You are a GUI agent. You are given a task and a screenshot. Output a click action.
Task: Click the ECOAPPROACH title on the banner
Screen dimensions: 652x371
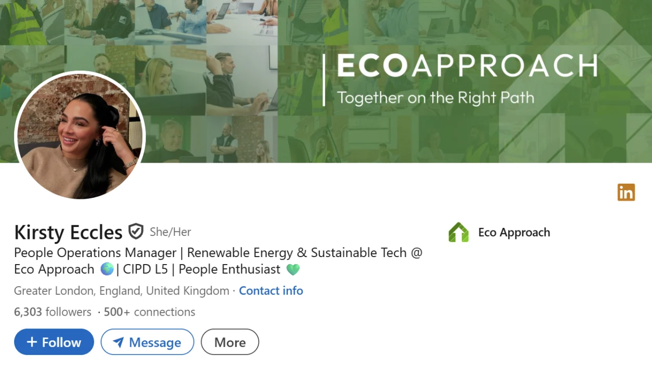(x=467, y=66)
